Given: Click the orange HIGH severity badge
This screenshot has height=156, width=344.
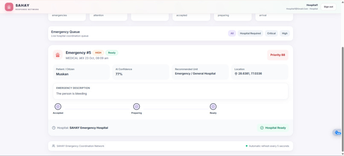Looking at the screenshot, I should (x=98, y=53).
